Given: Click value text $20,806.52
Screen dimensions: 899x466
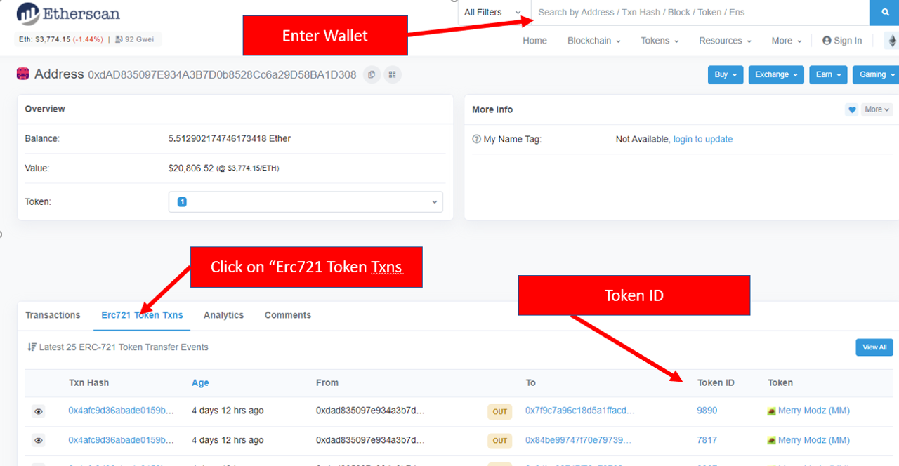Looking at the screenshot, I should pos(191,168).
